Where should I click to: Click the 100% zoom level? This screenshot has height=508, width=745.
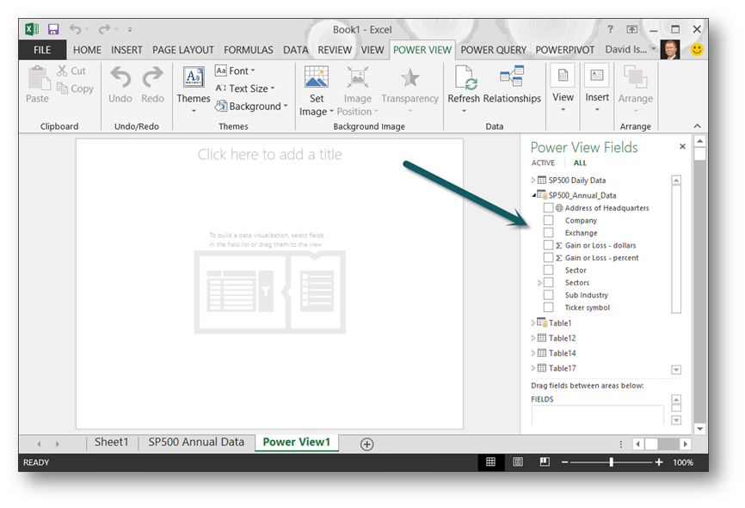(683, 462)
